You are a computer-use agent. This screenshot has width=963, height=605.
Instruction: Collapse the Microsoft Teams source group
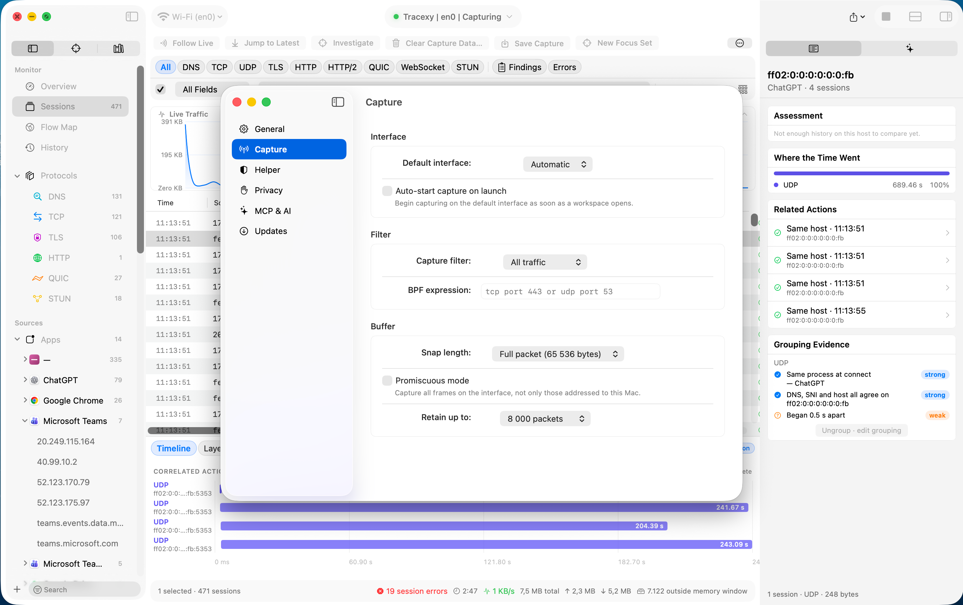[x=25, y=420]
